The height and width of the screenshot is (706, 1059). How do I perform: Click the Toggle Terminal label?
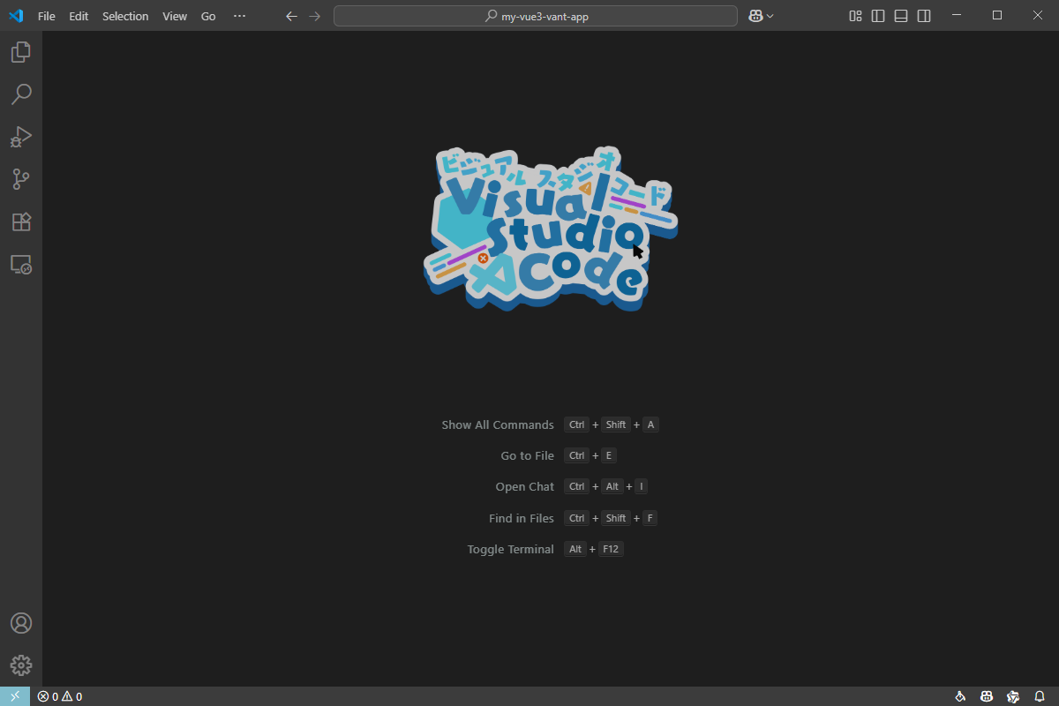pos(511,549)
